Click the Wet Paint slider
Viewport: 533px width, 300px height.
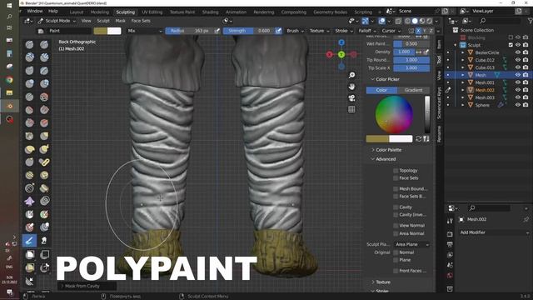click(411, 44)
